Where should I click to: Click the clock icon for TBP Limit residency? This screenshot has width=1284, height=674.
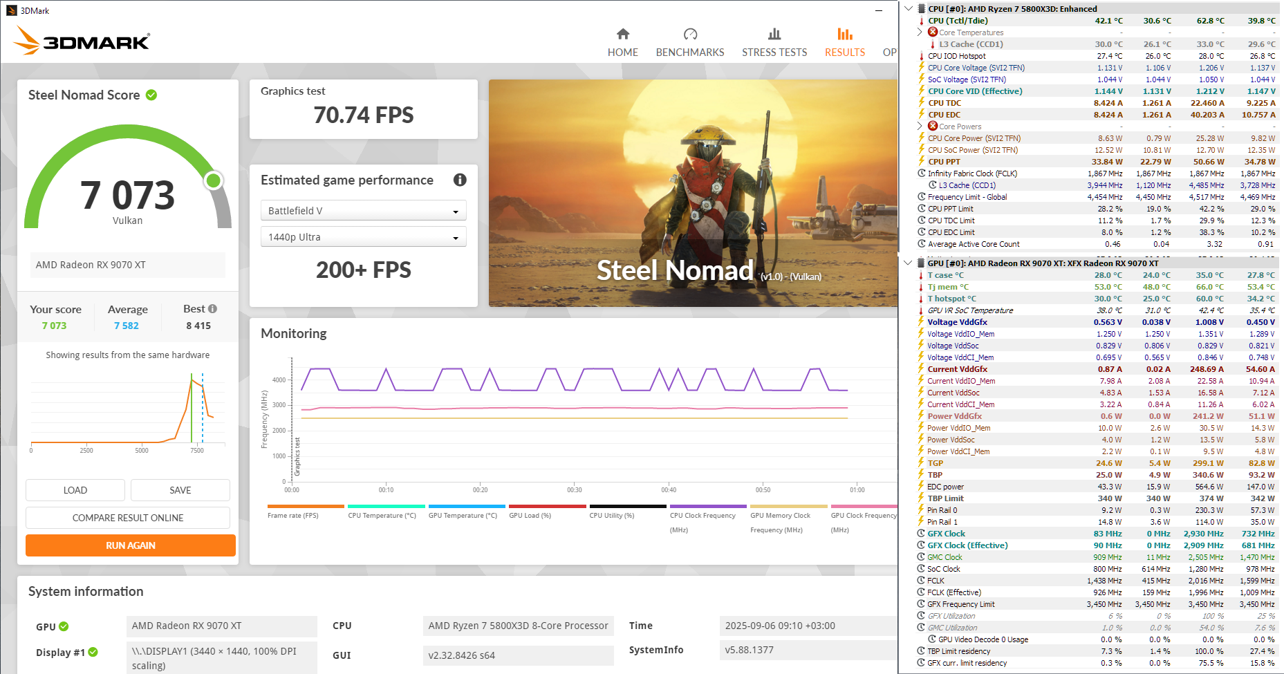pyautogui.click(x=921, y=651)
